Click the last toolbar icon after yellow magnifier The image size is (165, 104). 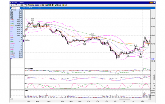[66, 5]
